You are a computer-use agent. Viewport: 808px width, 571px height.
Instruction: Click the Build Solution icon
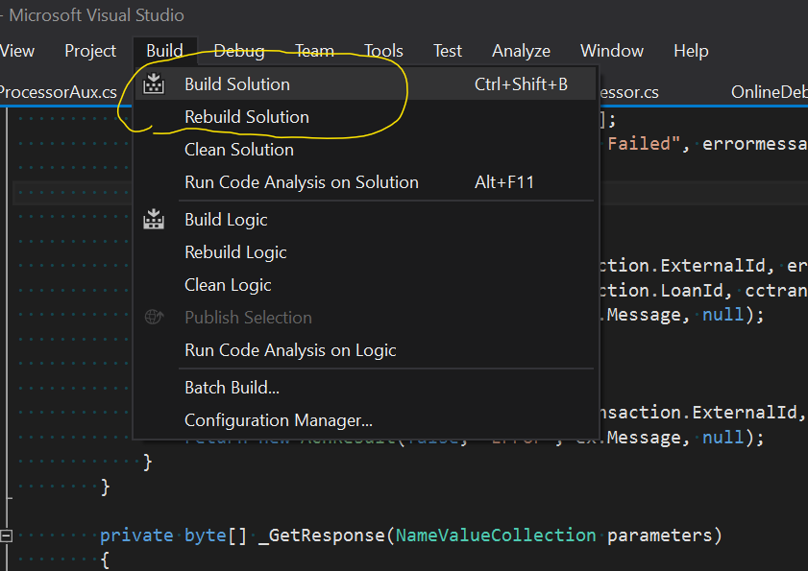click(154, 84)
